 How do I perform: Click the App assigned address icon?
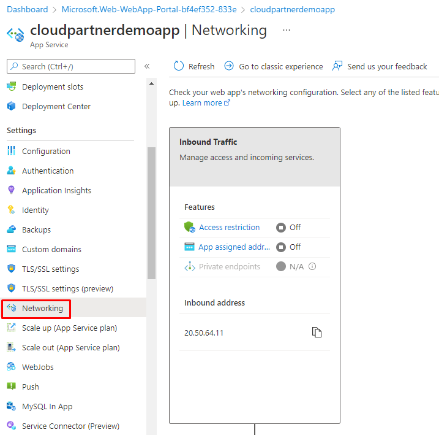click(x=189, y=247)
